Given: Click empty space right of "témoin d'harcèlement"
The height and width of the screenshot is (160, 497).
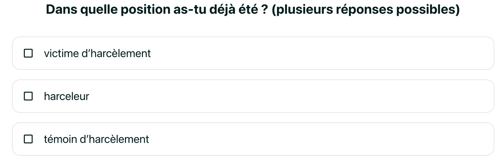Looking at the screenshot, I should [x=325, y=139].
